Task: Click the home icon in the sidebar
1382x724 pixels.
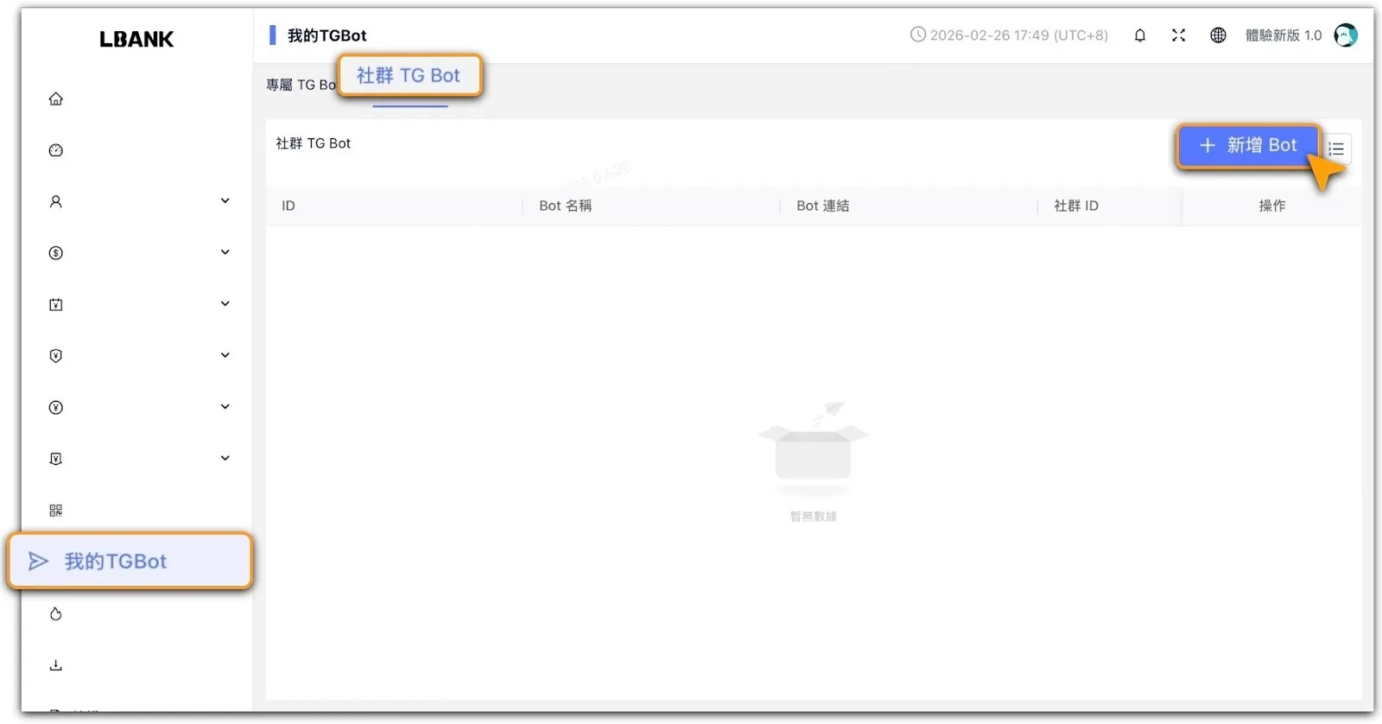Action: [x=56, y=98]
